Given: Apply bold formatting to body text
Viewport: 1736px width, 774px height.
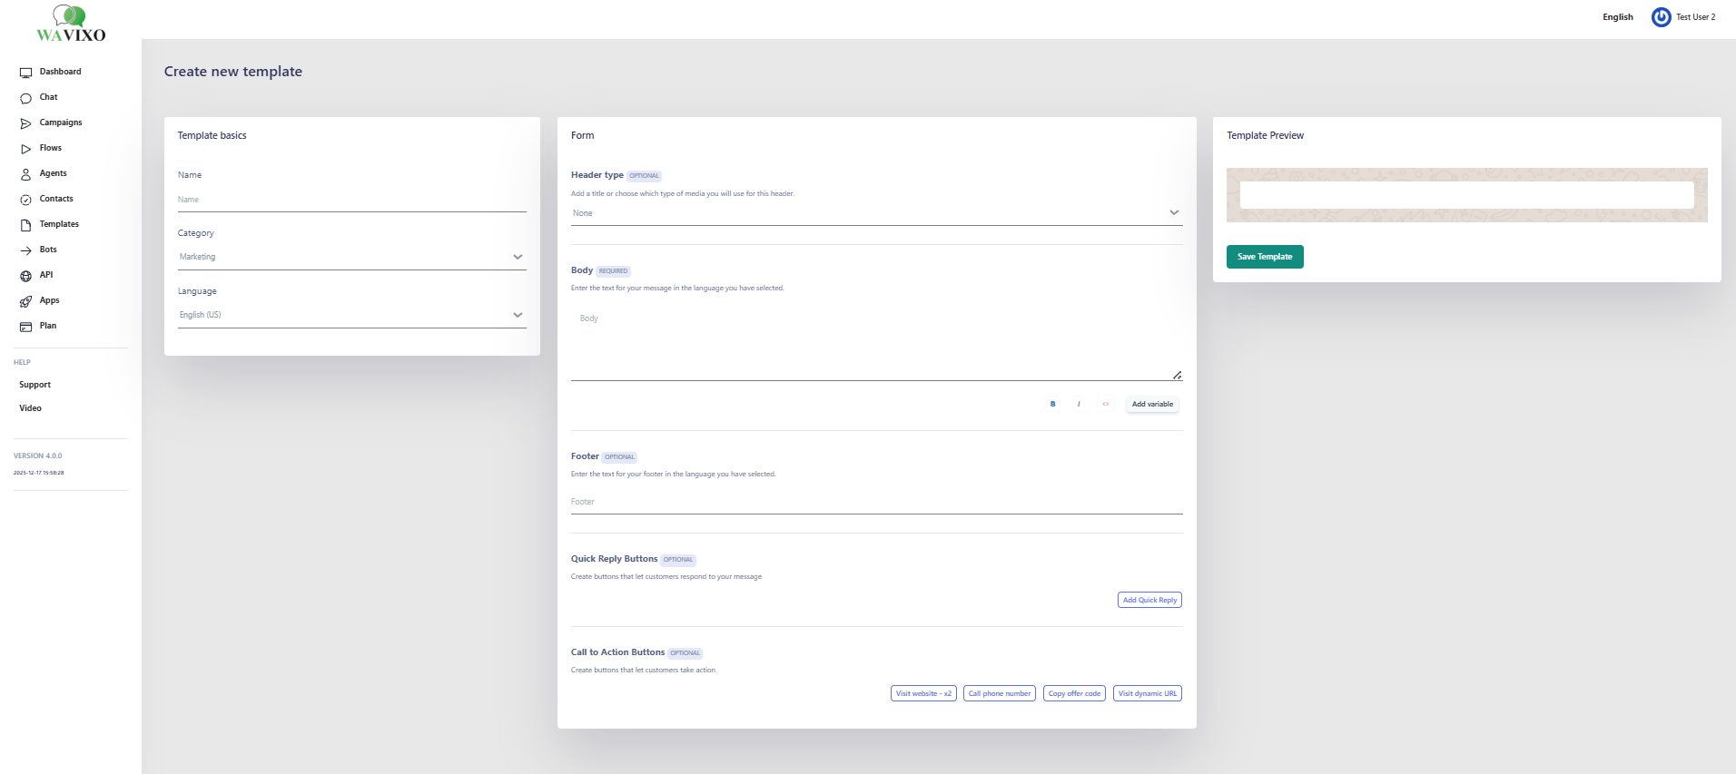Looking at the screenshot, I should (1052, 405).
